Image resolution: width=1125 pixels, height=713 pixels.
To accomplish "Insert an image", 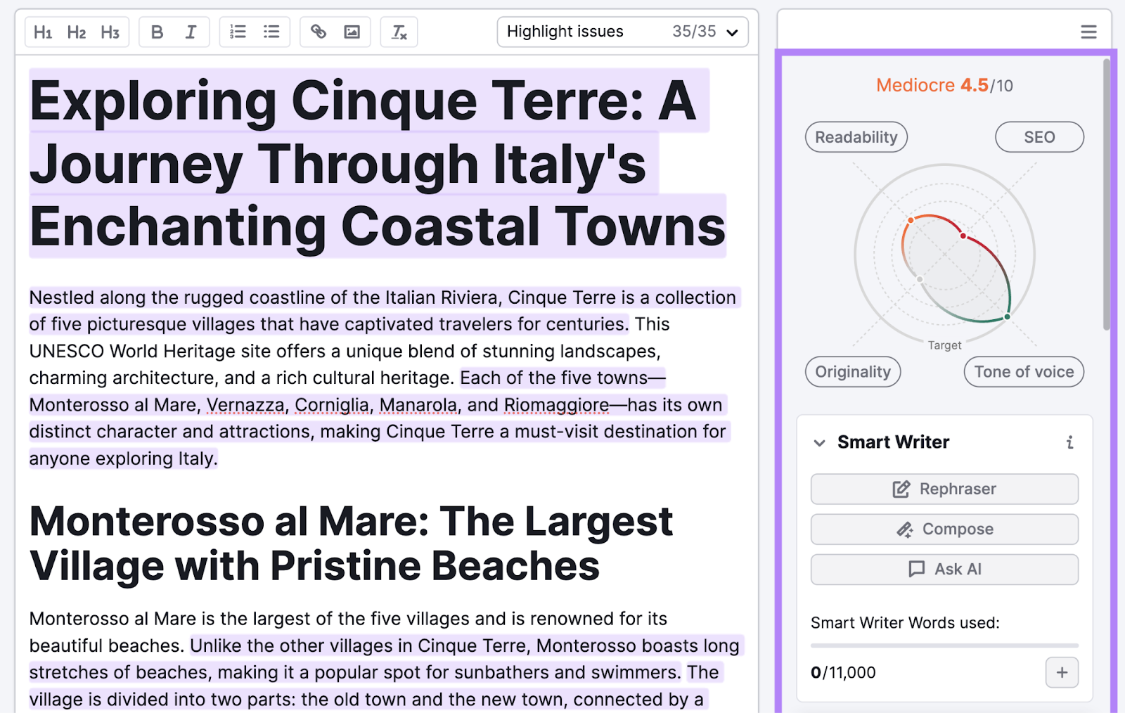I will [x=352, y=32].
